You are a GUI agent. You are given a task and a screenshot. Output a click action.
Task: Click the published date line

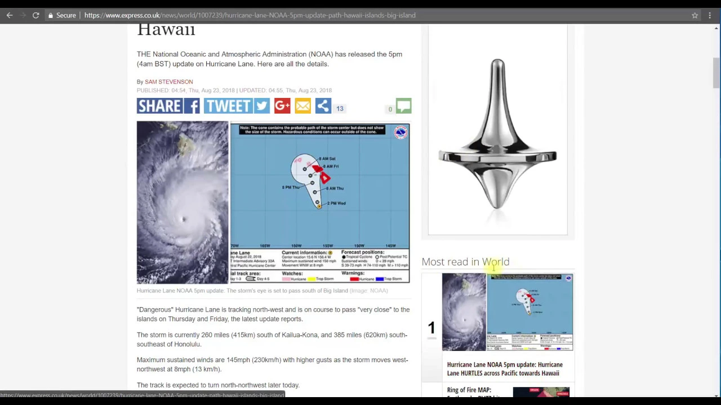234,90
